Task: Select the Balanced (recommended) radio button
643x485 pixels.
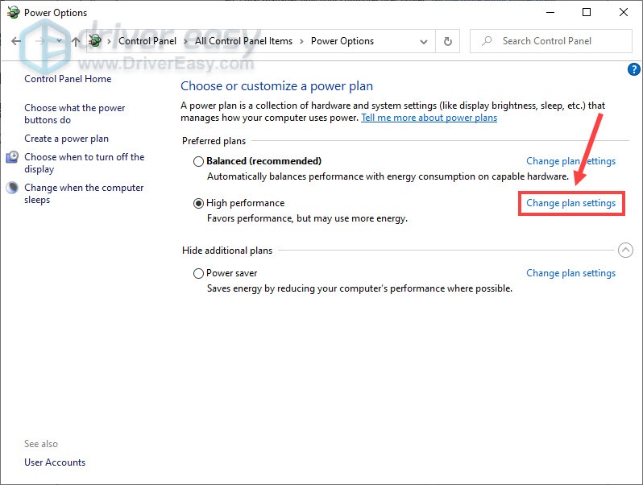Action: (198, 161)
